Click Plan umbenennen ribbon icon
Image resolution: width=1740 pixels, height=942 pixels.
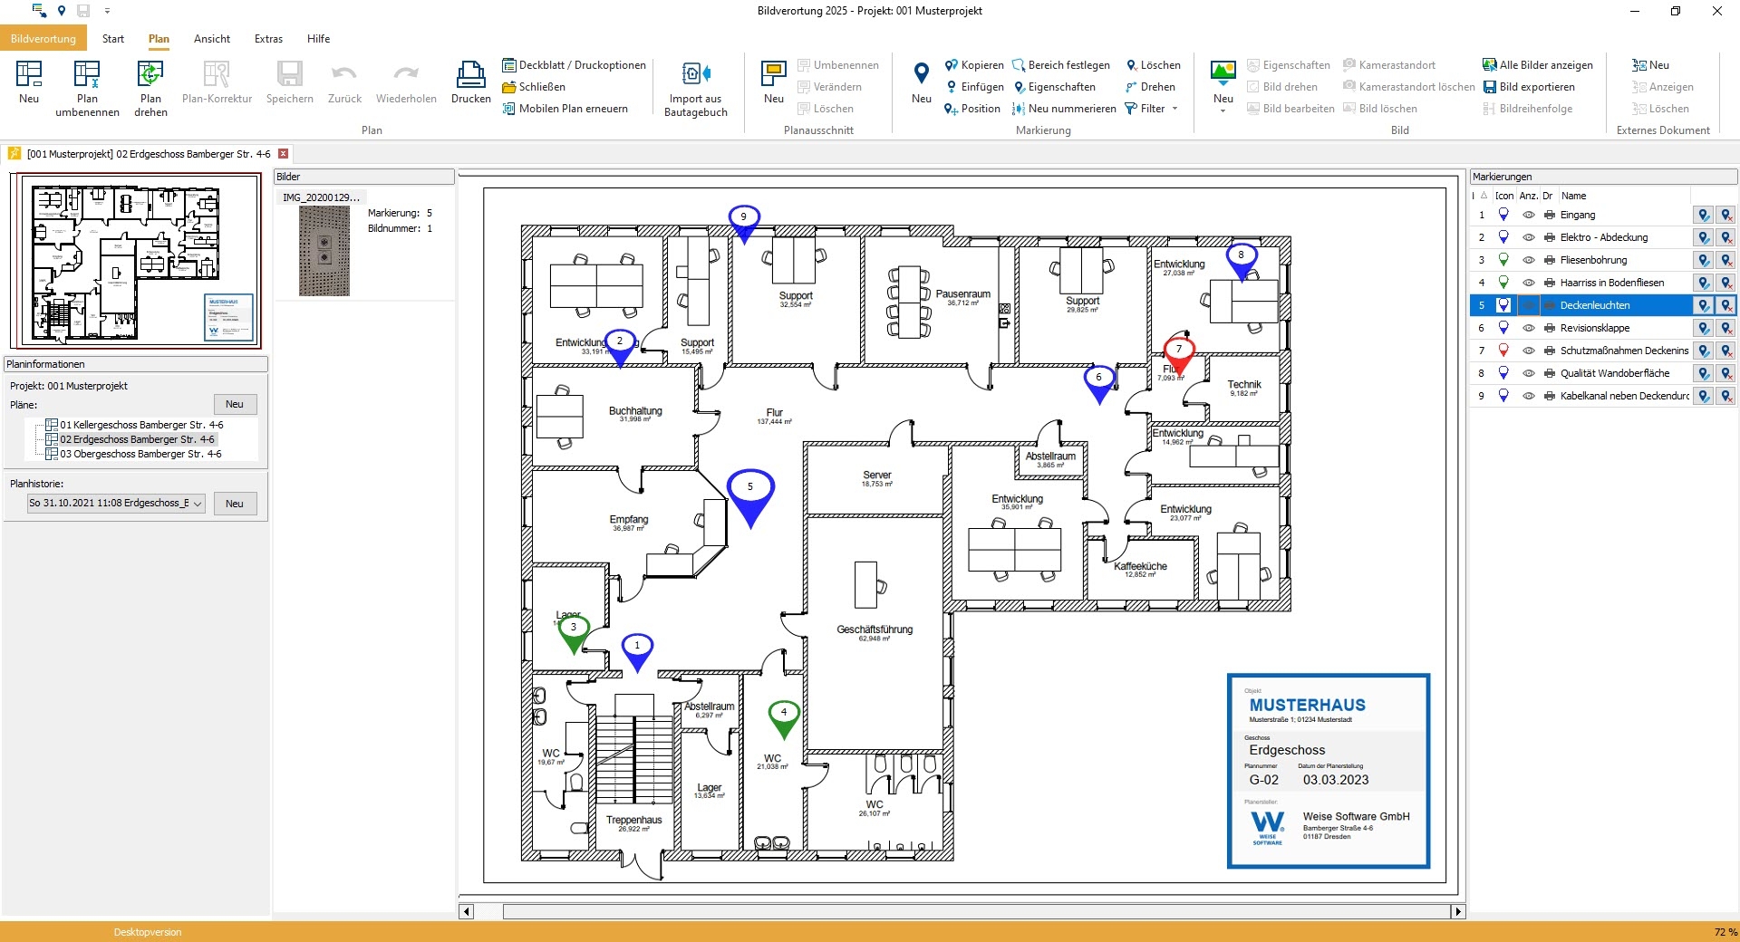[x=87, y=88]
